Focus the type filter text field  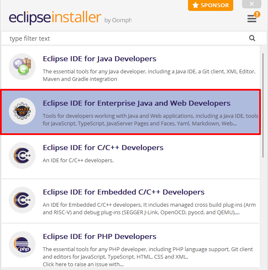tap(134, 38)
